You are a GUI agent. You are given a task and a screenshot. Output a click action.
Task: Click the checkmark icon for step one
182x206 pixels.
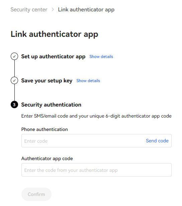pyautogui.click(x=14, y=56)
